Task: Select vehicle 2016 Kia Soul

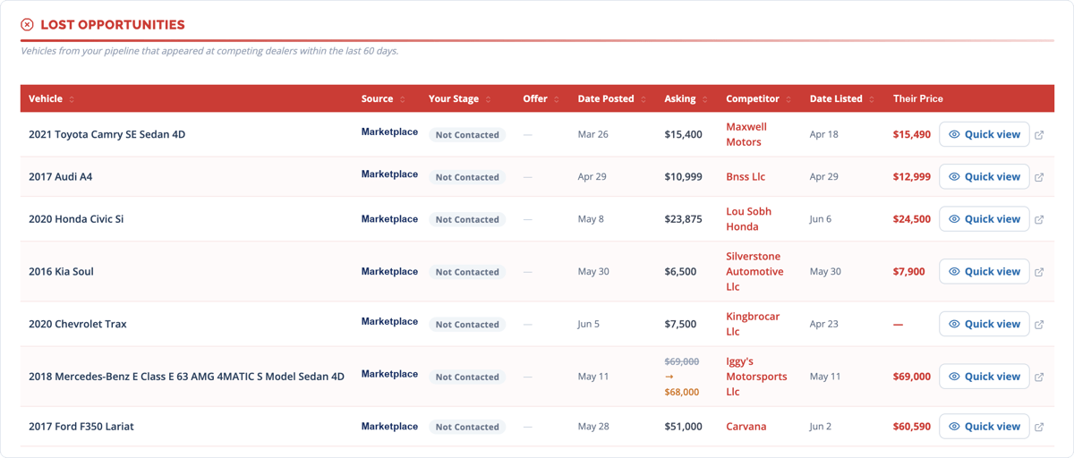Action: 61,271
